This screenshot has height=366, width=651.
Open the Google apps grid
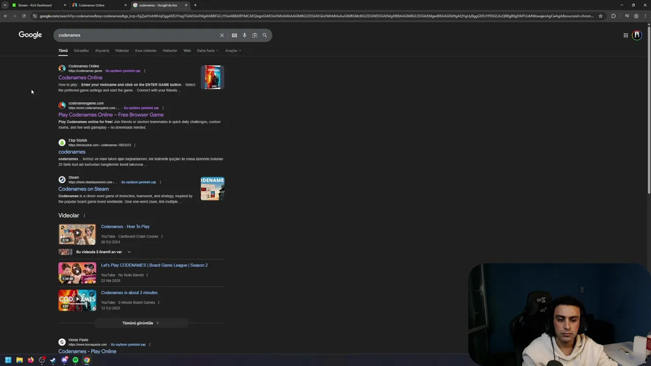click(x=626, y=35)
